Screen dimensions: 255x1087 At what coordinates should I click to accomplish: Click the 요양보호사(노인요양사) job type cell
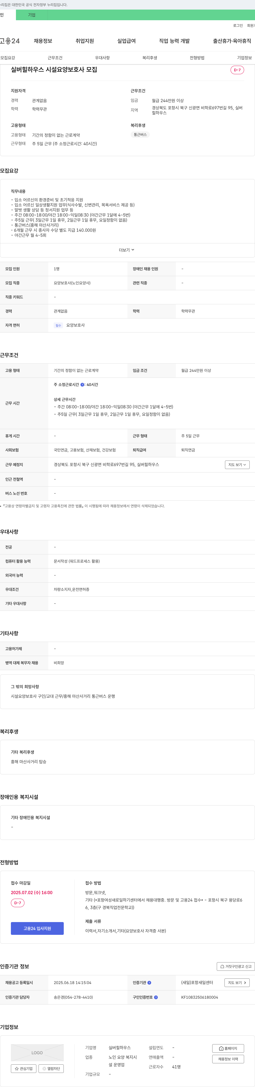point(72,283)
